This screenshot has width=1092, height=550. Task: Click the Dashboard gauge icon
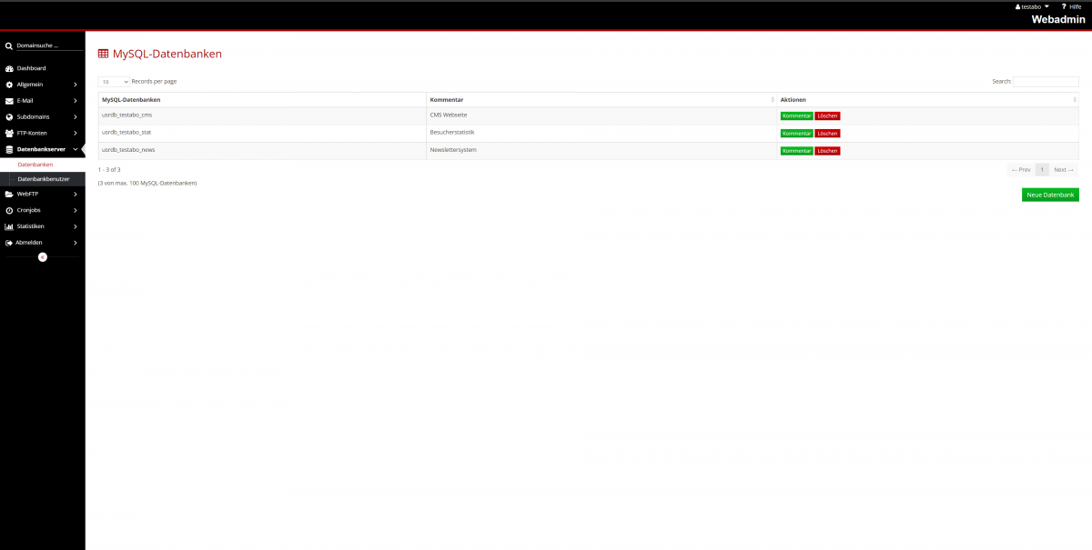tap(9, 68)
